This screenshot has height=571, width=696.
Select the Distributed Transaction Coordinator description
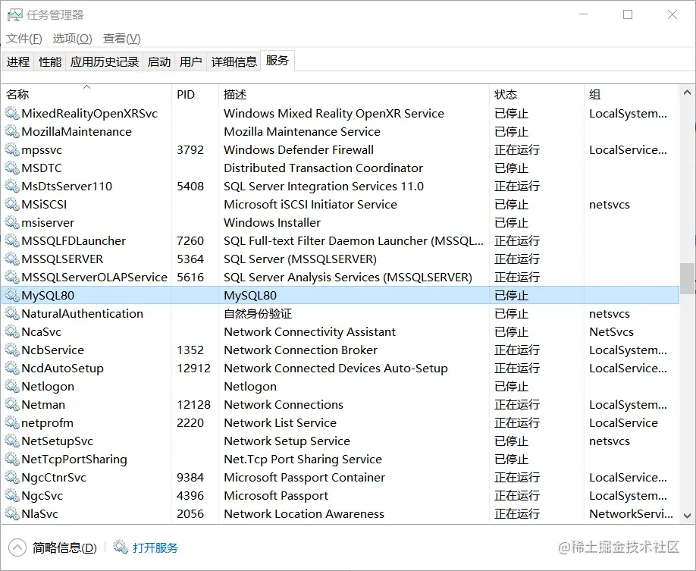click(x=323, y=168)
